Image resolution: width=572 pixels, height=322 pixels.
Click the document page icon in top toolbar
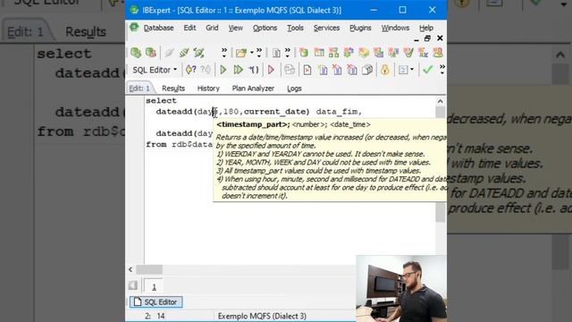point(276,53)
